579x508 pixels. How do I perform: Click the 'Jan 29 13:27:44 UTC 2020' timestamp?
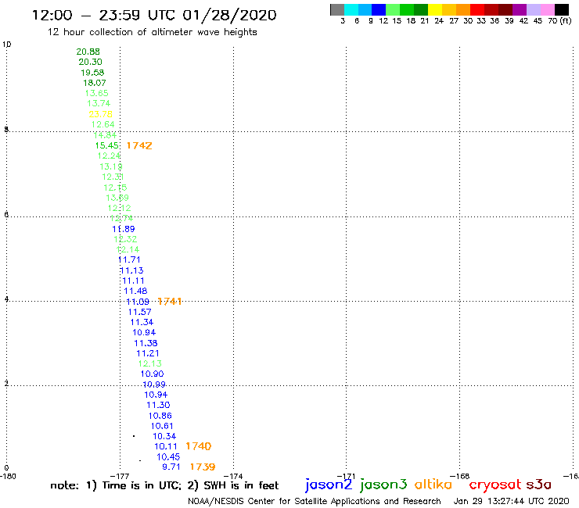pyautogui.click(x=512, y=502)
